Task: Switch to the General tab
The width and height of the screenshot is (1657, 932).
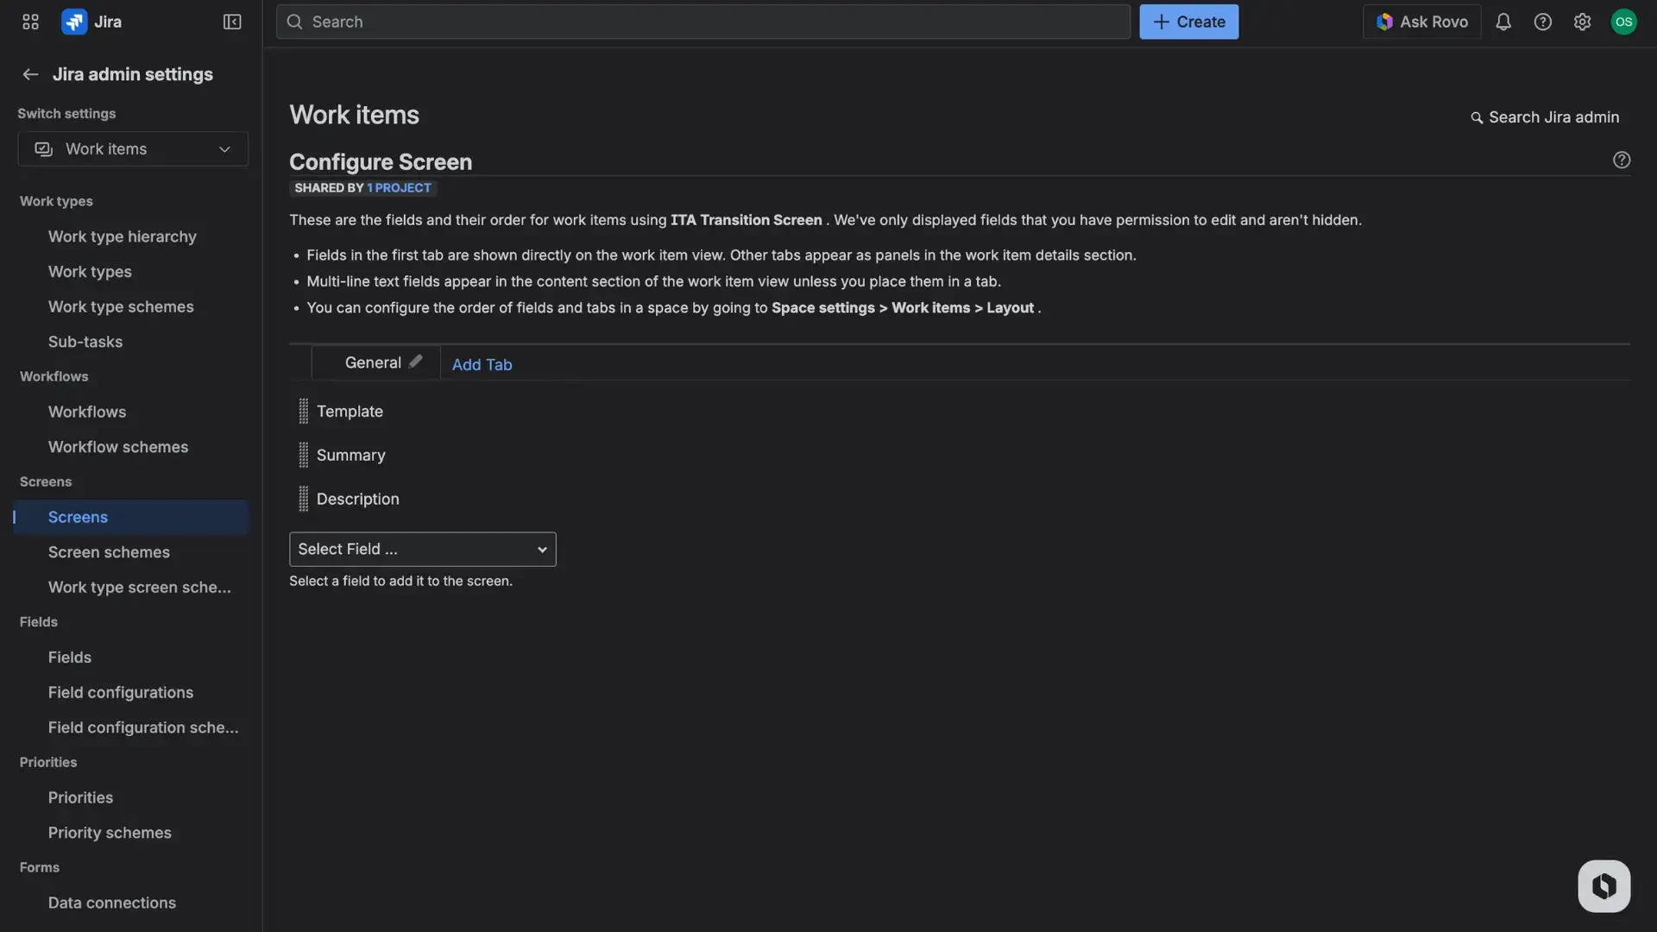Action: point(373,362)
